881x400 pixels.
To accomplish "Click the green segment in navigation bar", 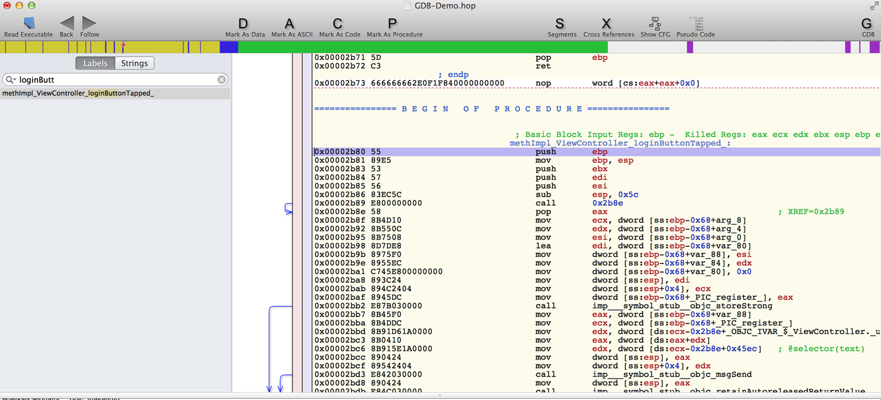I will coord(422,47).
